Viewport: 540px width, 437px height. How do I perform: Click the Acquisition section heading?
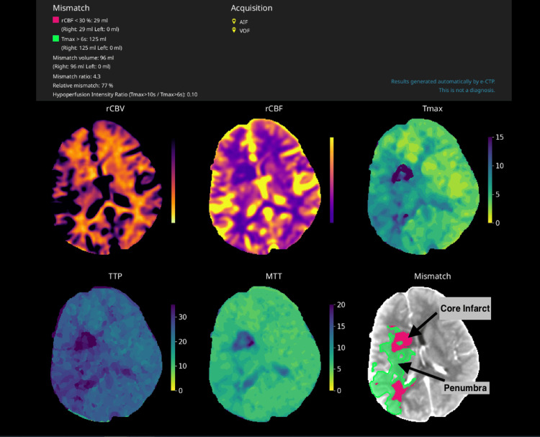[x=251, y=8]
